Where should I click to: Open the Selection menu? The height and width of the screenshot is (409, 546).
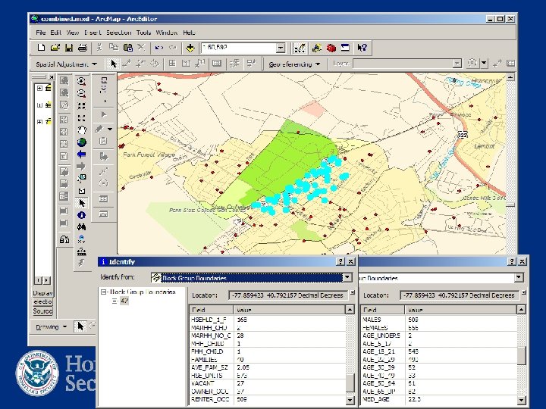click(119, 33)
